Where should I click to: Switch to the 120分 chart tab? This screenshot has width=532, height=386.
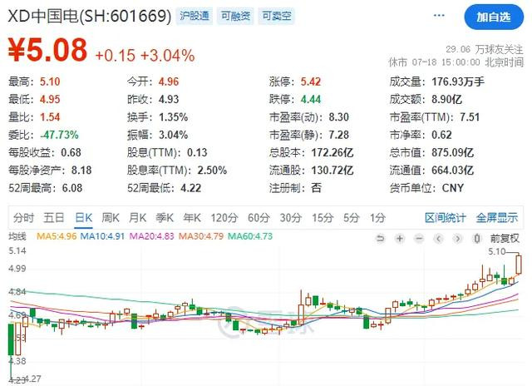(224, 218)
